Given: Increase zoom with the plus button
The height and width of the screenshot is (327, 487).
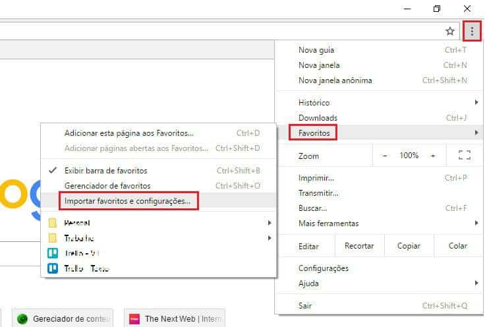Looking at the screenshot, I should 433,156.
